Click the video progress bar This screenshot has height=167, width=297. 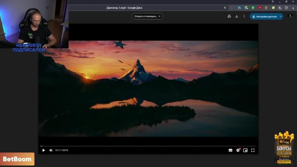pos(148,146)
